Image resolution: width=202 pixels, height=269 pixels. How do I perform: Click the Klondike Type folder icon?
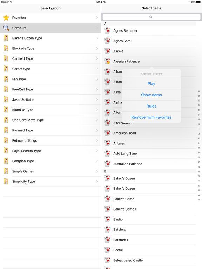coord(6,110)
